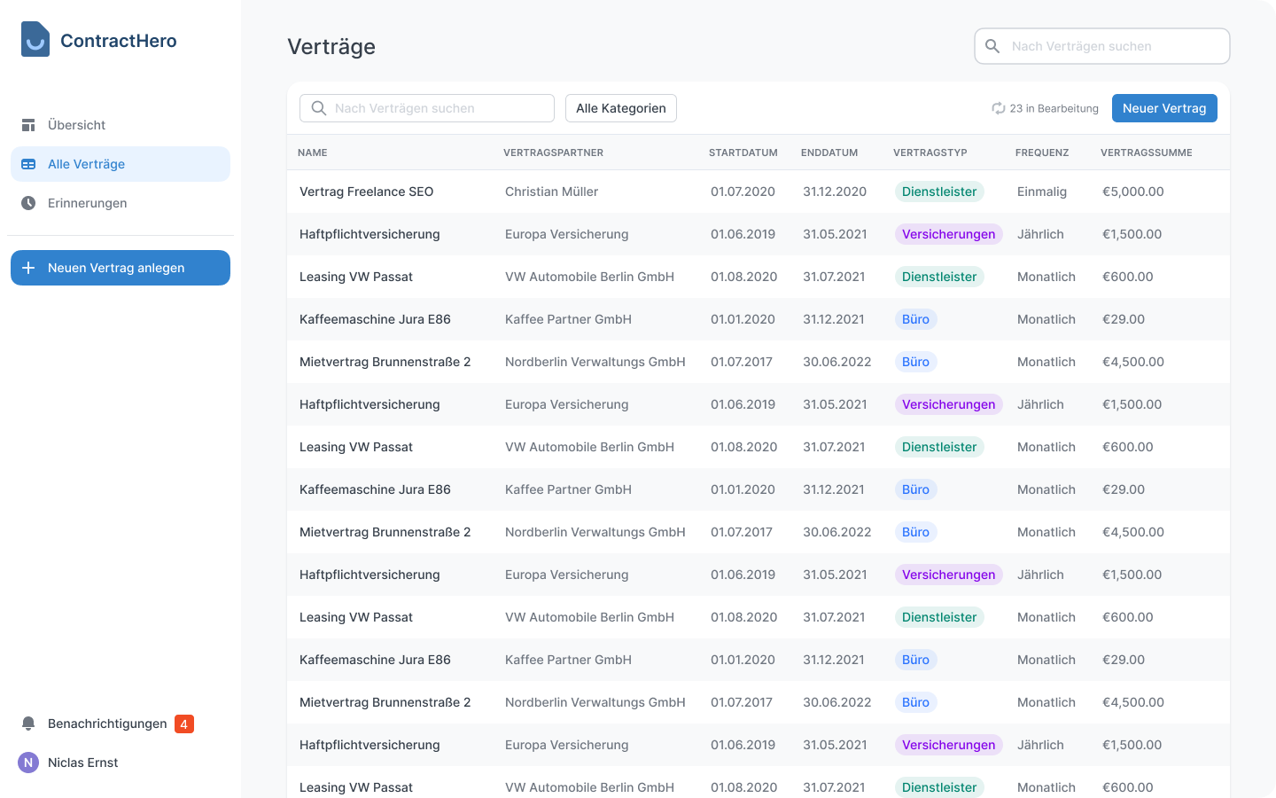Click the ContractHero logo icon
1276x798 pixels.
(35, 39)
